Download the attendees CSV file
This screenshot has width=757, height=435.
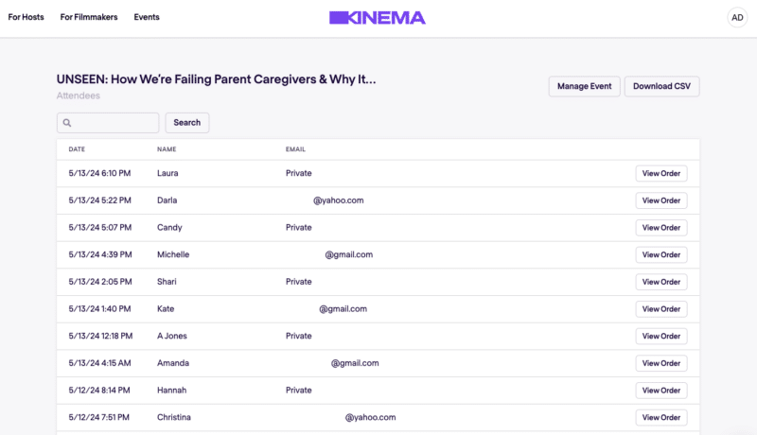coord(661,86)
